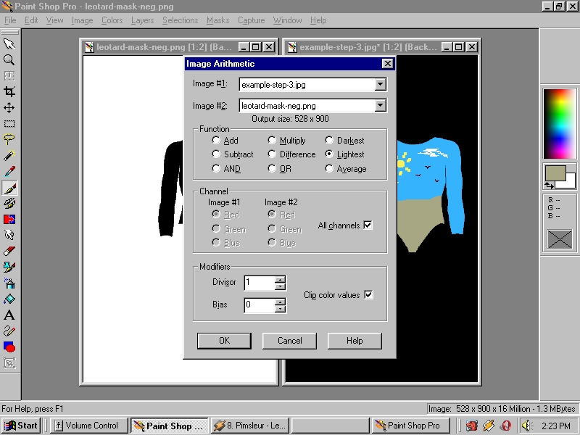
Task: Select the Text tool
Action: pyautogui.click(x=9, y=315)
